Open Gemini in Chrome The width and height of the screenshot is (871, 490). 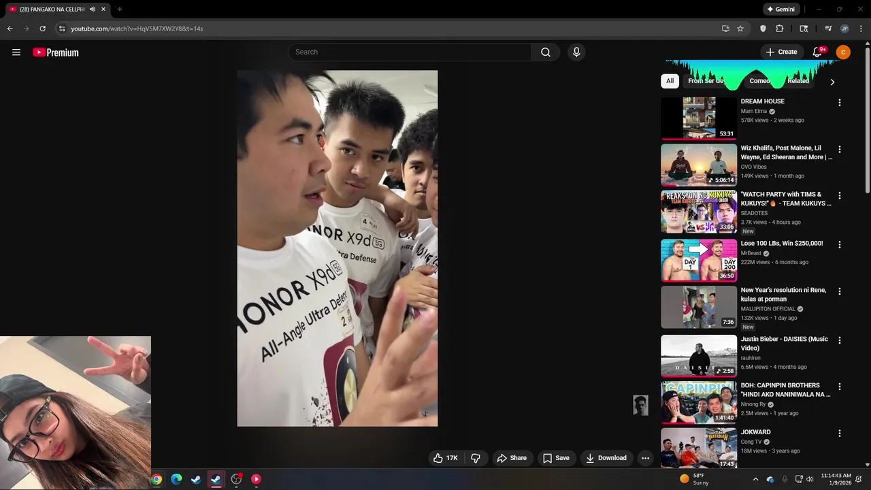click(780, 9)
